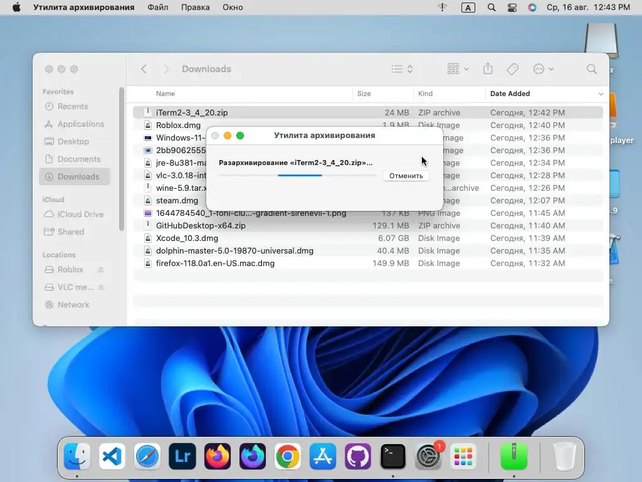Click the Finder search magnifier icon
The width and height of the screenshot is (642, 482).
coord(591,69)
